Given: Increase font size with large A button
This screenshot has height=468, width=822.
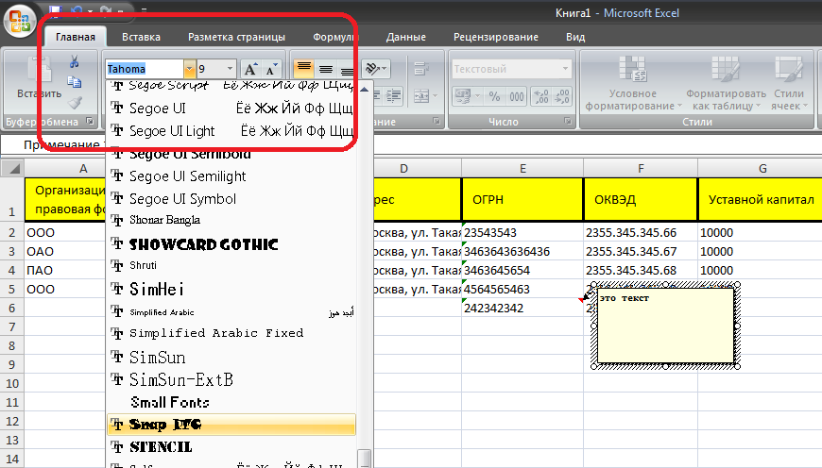Looking at the screenshot, I should point(250,69).
